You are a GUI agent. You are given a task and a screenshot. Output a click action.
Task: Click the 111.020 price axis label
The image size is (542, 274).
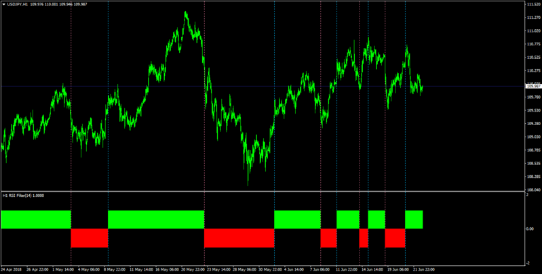[x=533, y=30]
